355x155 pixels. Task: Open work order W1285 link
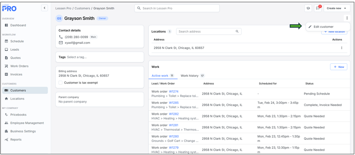(174, 103)
